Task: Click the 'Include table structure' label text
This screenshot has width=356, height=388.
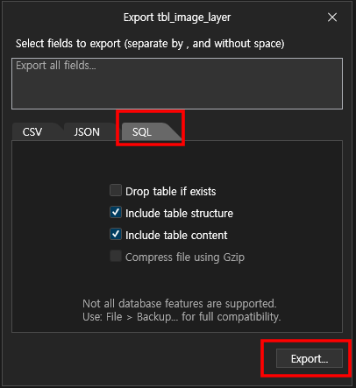Action: coord(179,214)
